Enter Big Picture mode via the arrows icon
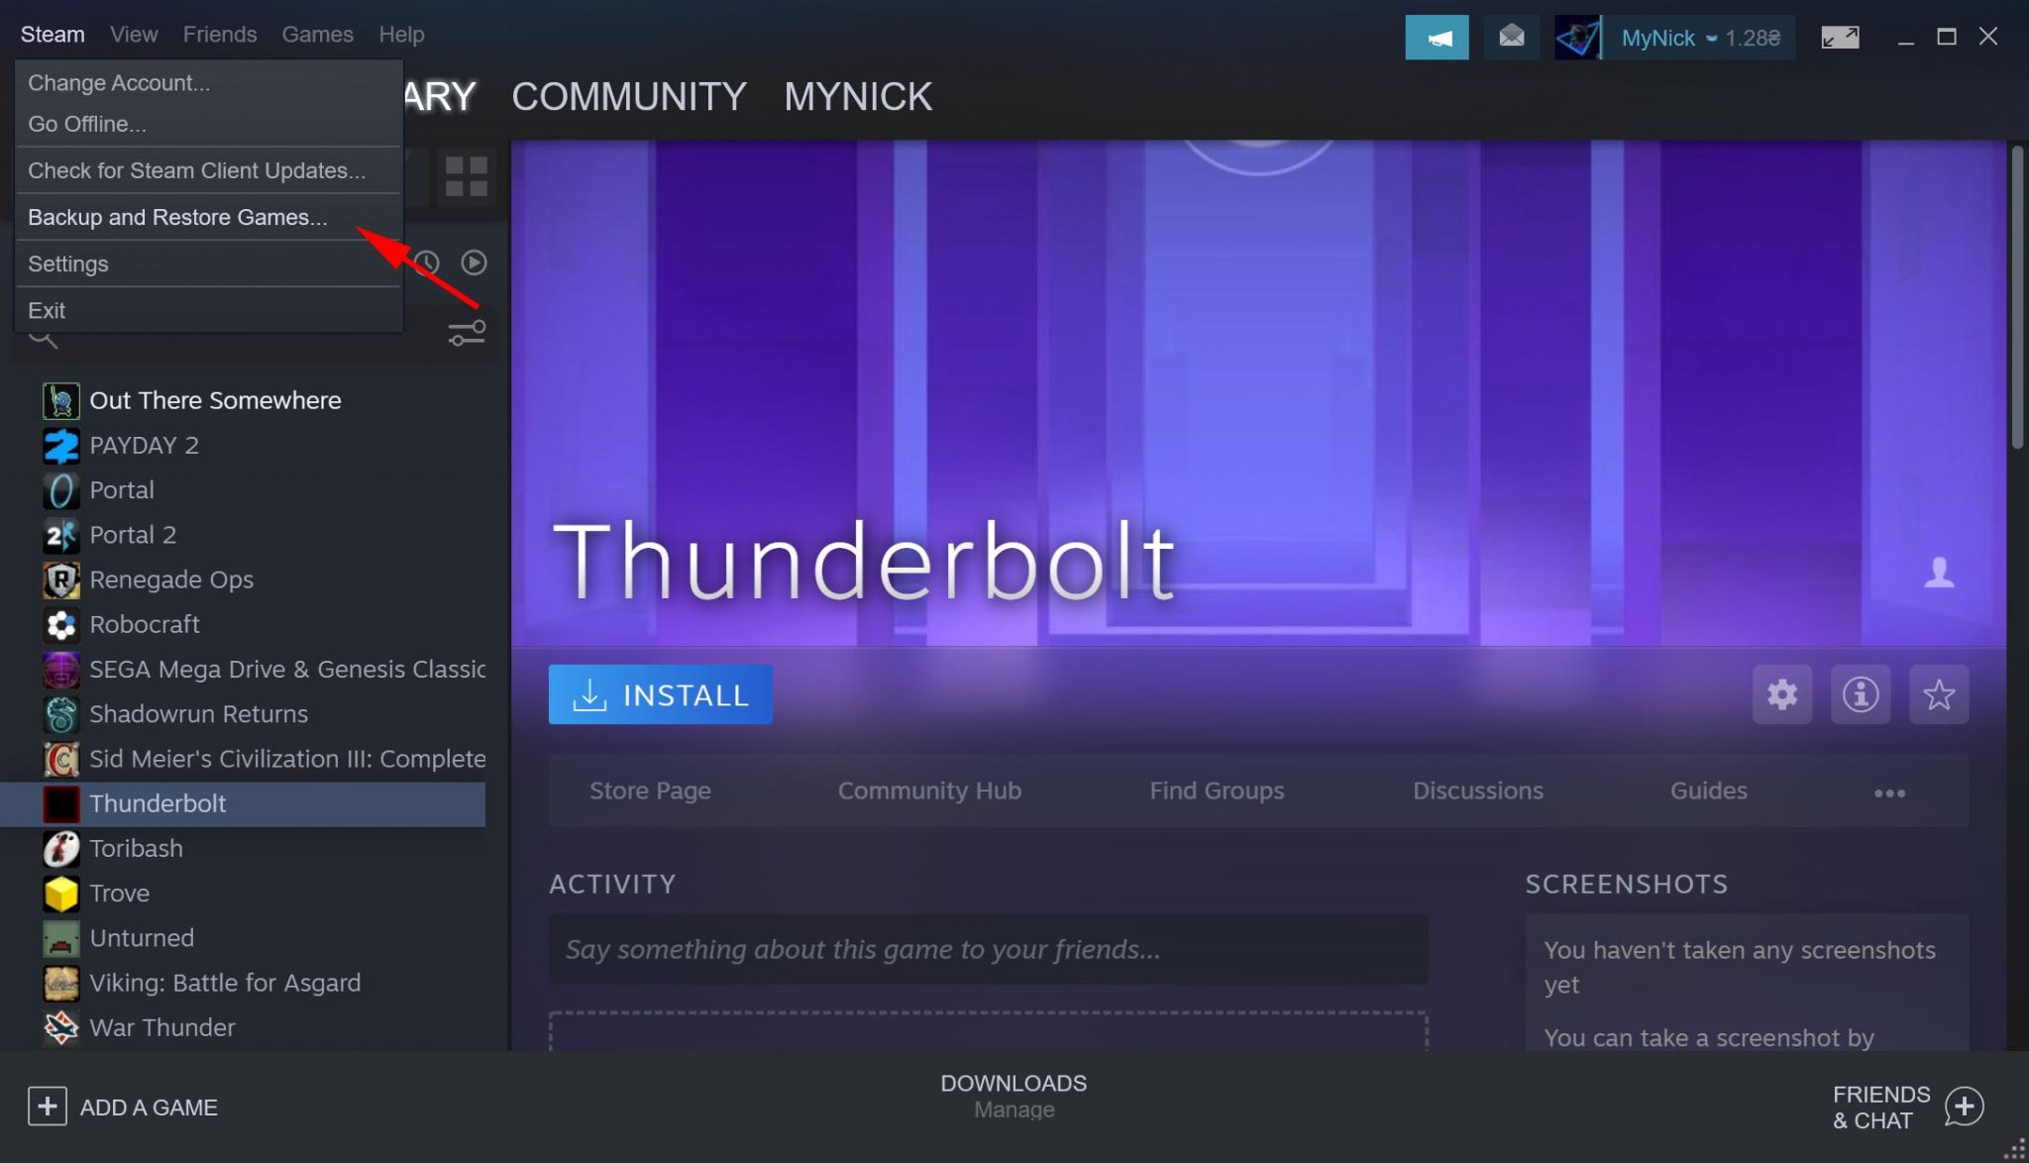 click(x=1841, y=36)
